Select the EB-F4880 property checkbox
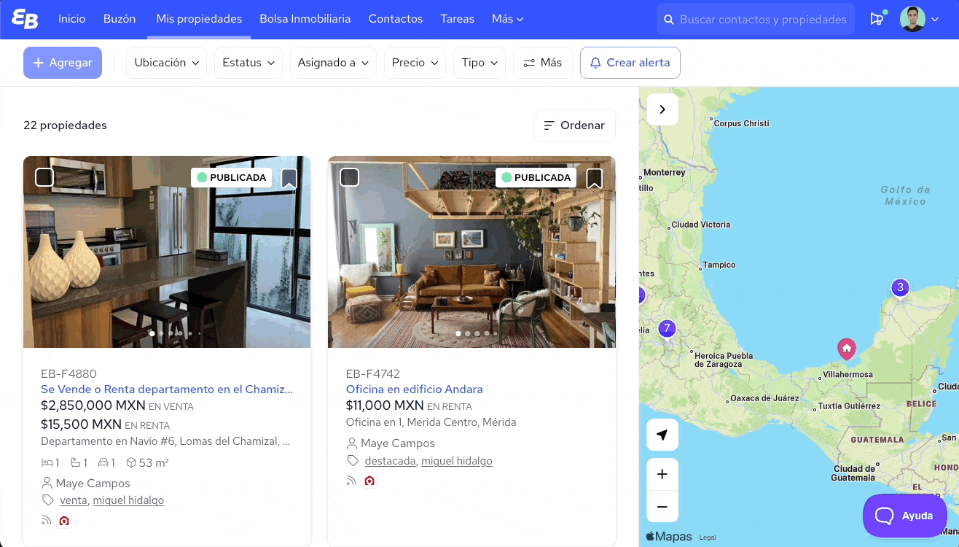This screenshot has height=547, width=959. click(44, 177)
